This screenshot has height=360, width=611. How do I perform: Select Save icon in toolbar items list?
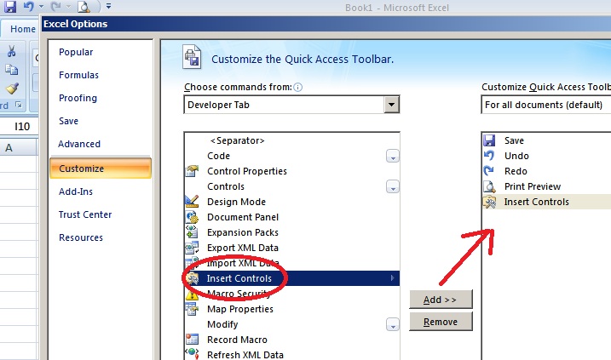(x=489, y=140)
